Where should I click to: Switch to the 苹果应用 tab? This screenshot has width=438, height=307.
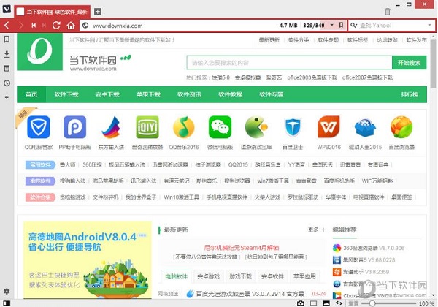304,276
